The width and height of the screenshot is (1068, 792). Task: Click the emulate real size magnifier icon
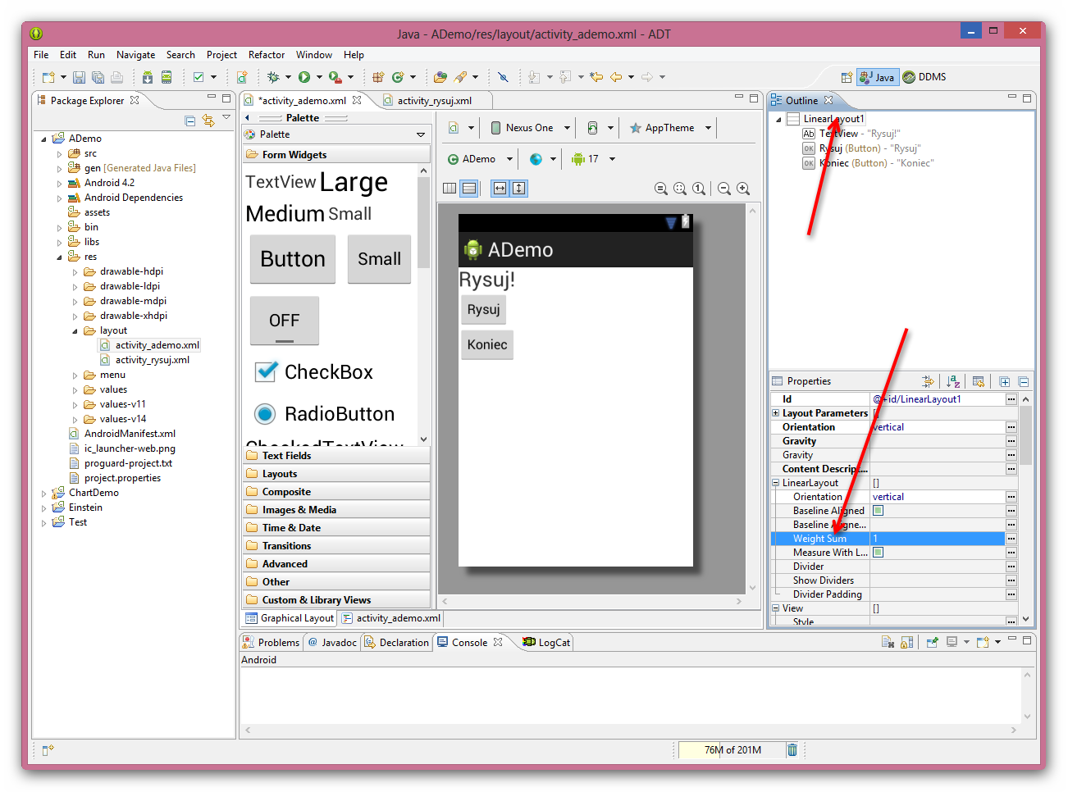661,189
